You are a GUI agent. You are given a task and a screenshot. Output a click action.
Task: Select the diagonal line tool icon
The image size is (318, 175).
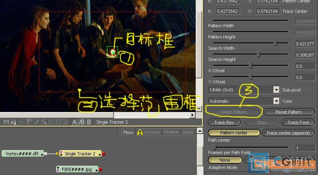[36, 122]
